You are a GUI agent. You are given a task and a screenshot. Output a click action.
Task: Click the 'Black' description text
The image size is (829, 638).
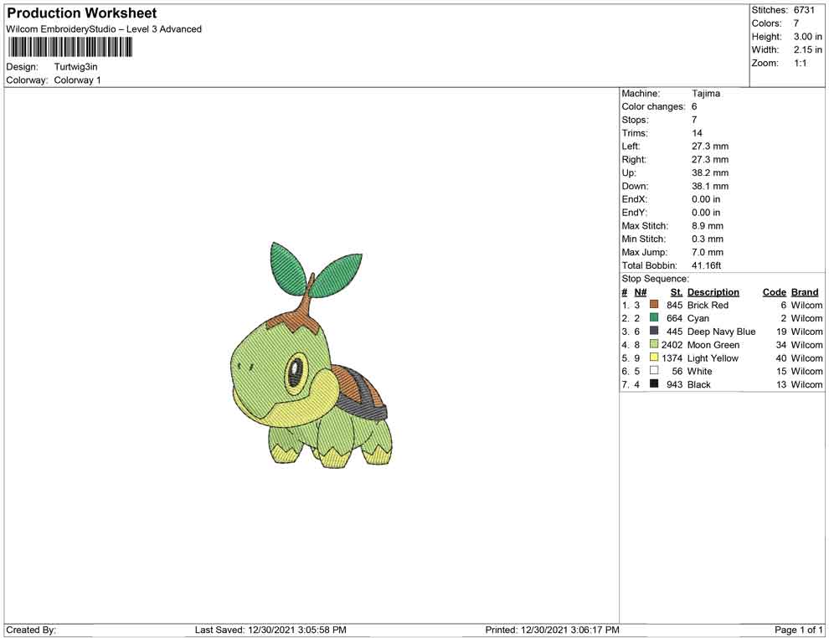pos(699,384)
